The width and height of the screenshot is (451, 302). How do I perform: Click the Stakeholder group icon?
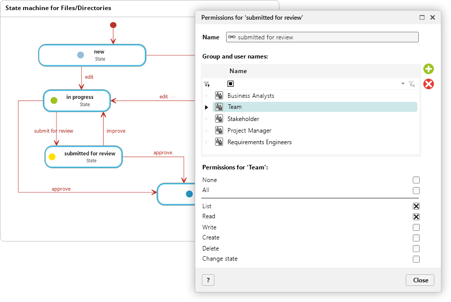(219, 118)
